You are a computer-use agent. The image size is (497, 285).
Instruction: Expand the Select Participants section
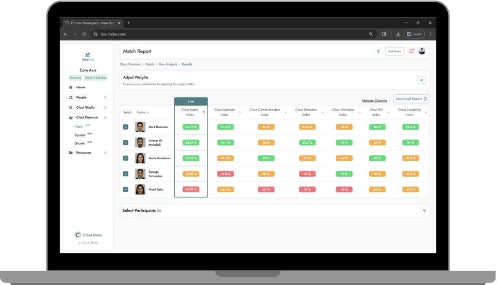tap(423, 211)
